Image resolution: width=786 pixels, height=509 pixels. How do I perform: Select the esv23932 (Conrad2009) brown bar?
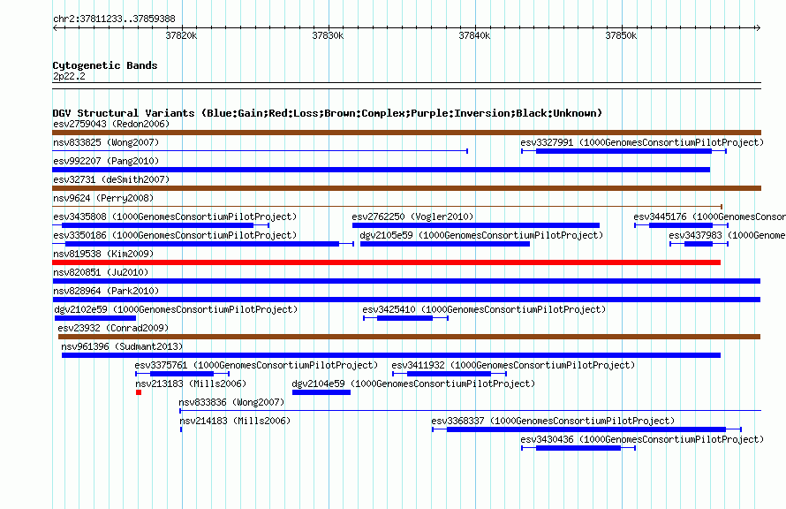(x=409, y=337)
